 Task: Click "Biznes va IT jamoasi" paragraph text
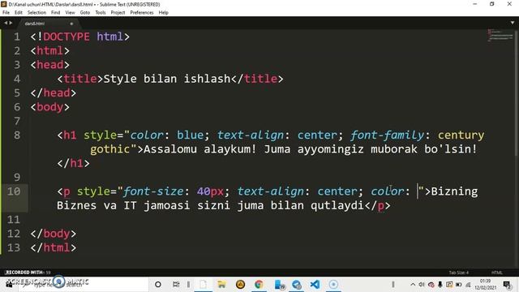tap(123, 205)
